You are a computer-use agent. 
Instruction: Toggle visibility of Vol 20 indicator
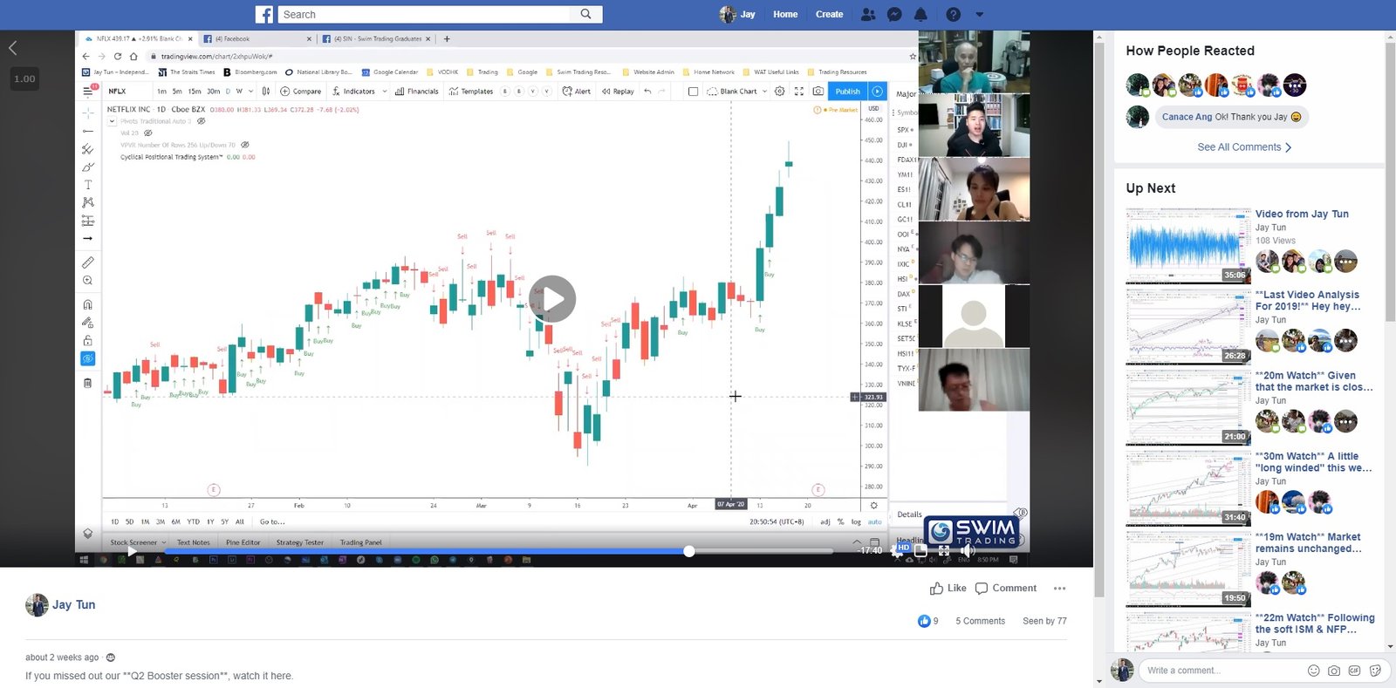pyautogui.click(x=148, y=133)
